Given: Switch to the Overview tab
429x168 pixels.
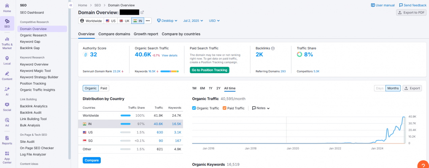Looking at the screenshot, I should [x=86, y=34].
